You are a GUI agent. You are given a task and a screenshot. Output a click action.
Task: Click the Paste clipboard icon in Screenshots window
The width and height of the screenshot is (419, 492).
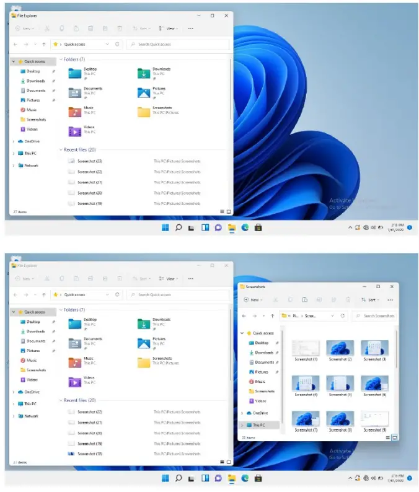tap(305, 300)
